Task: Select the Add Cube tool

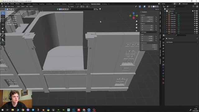Action: click(3, 44)
